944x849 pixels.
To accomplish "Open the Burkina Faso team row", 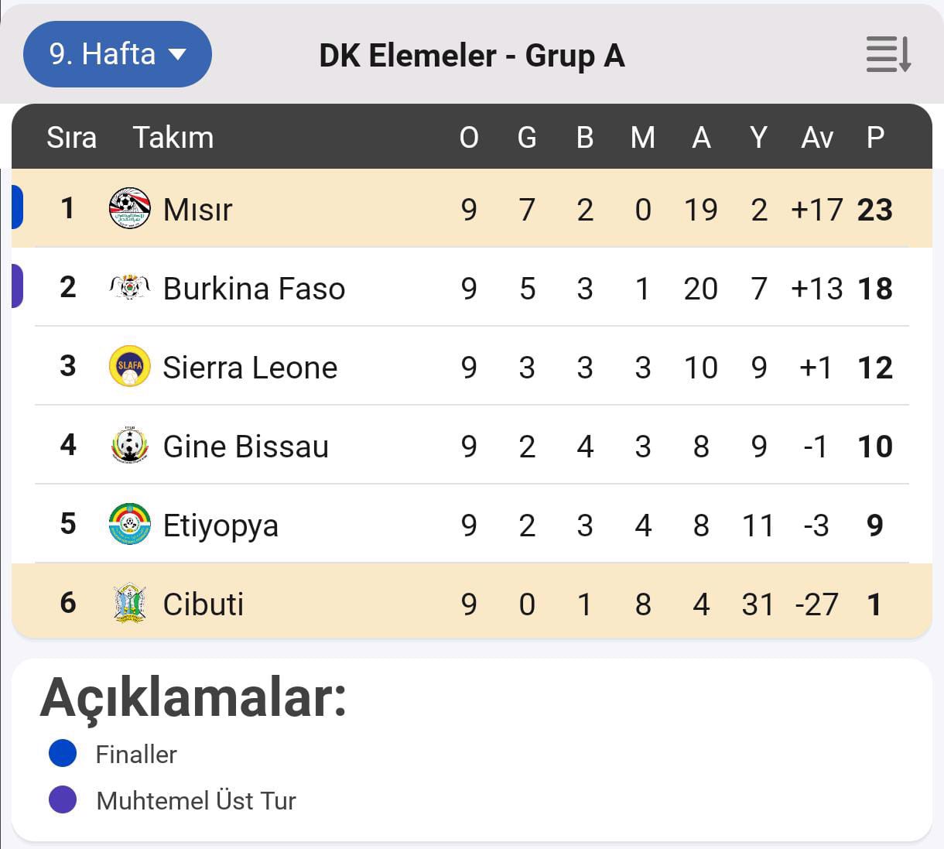I will click(254, 289).
